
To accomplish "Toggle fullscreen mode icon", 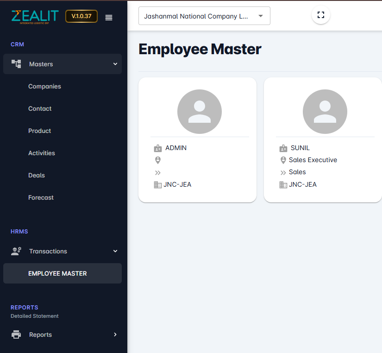I will (x=320, y=15).
